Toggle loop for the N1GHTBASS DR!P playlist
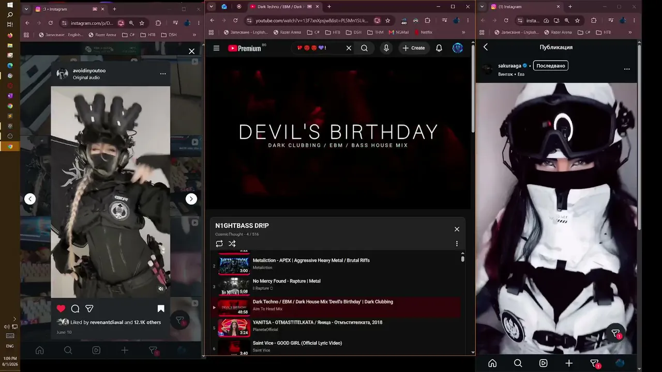 [219, 244]
